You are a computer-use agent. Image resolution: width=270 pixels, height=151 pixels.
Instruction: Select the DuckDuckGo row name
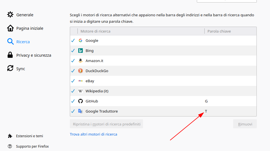tap(97, 71)
